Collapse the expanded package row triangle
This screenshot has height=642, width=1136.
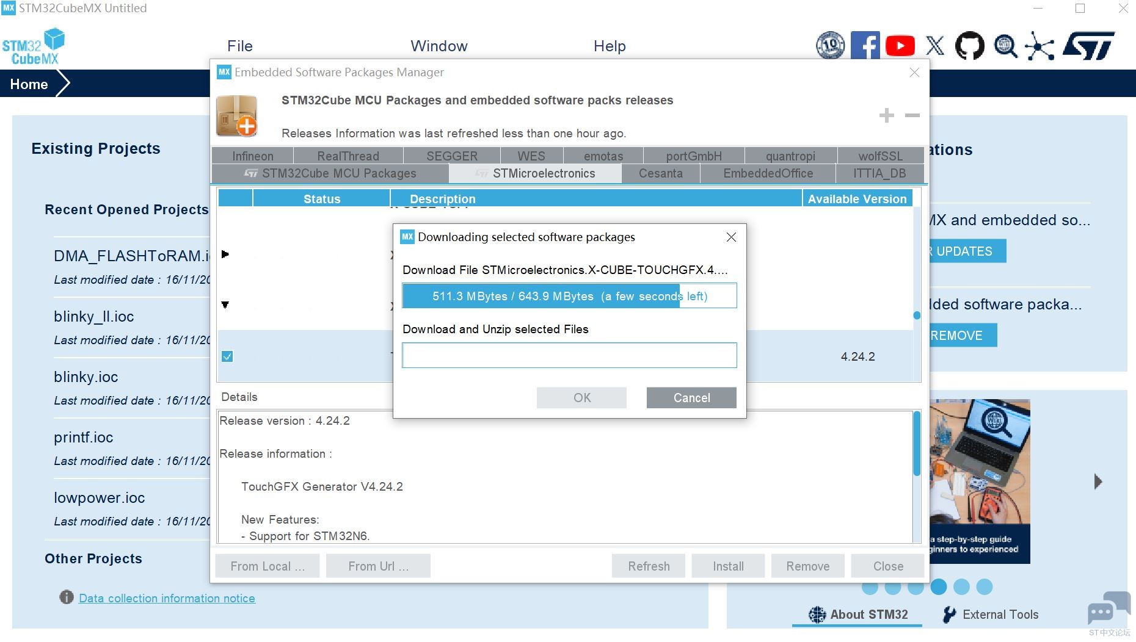225,305
